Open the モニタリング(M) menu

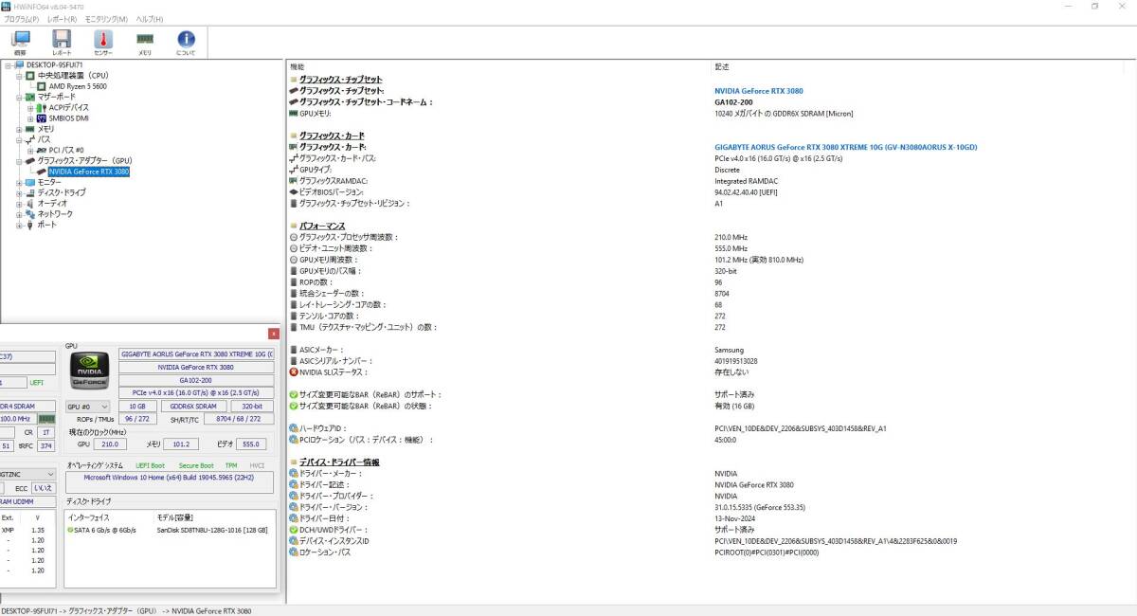click(x=107, y=19)
